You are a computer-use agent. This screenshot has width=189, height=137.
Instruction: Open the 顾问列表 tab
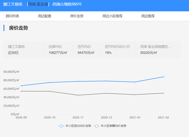12,16
